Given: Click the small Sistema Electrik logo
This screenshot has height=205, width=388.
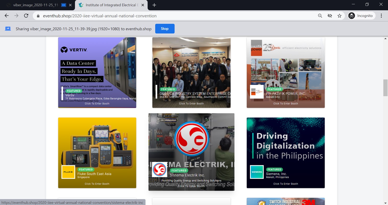Looking at the screenshot, I should pos(159,170).
